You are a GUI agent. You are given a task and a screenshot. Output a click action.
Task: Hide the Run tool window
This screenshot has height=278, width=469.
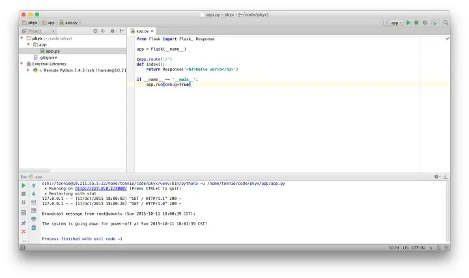coord(446,177)
